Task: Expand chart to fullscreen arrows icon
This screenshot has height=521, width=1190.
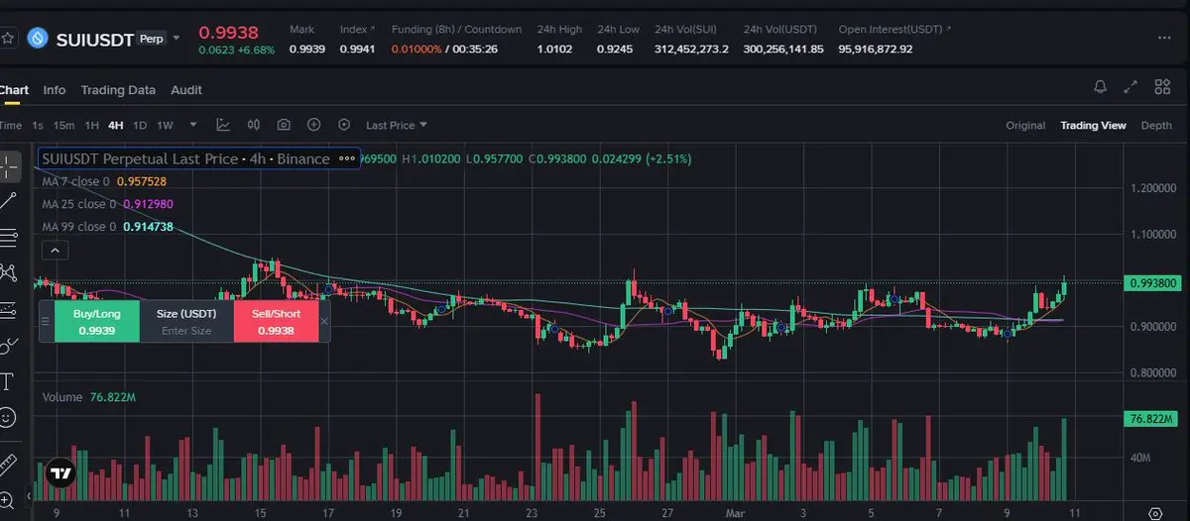Action: pos(1130,87)
